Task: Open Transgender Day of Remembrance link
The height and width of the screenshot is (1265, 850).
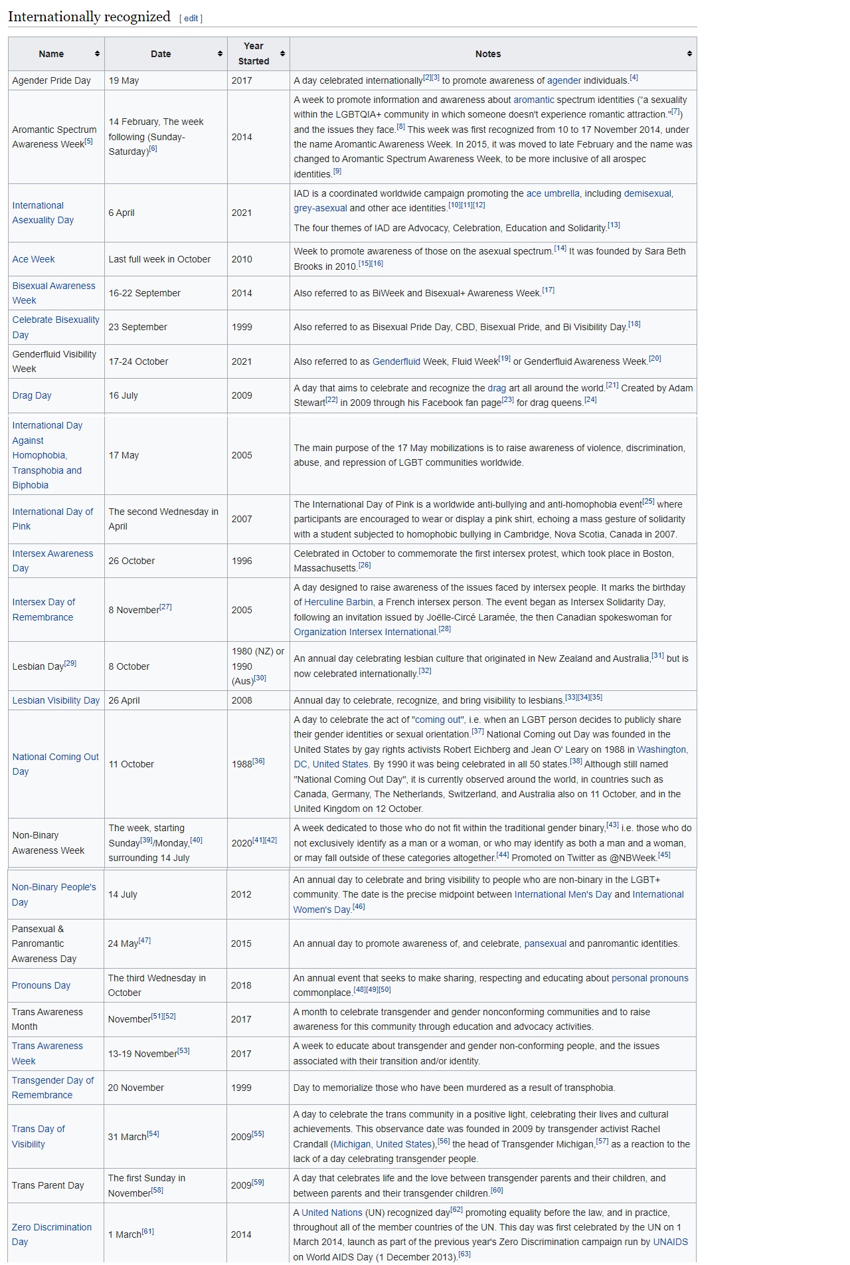Action: click(x=52, y=1088)
